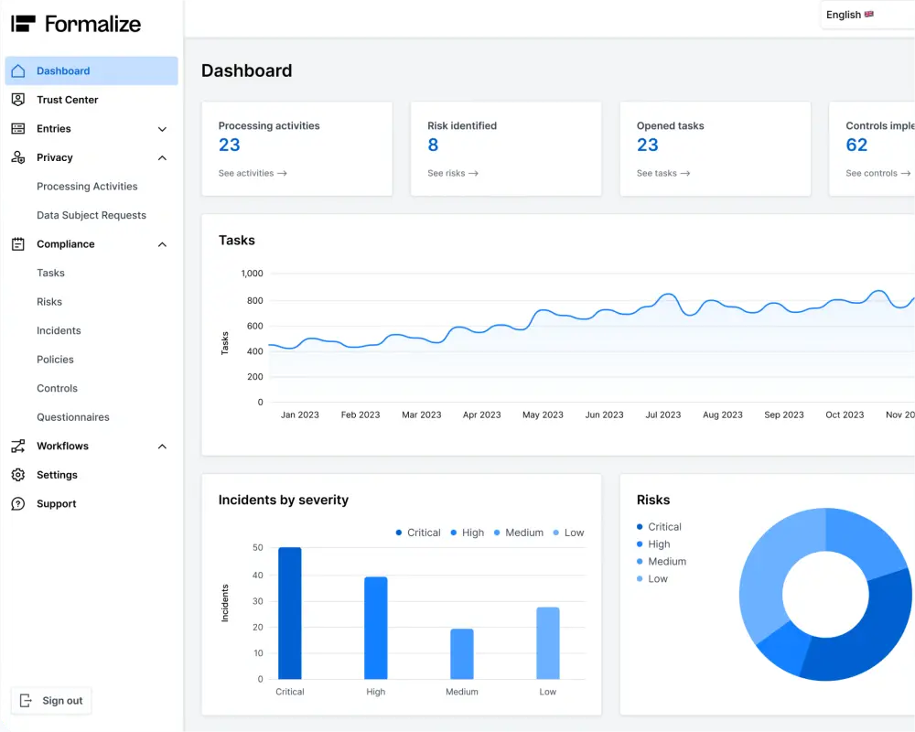Viewport: 915px width, 732px height.
Task: Open Processing Activities in sidebar
Action: pos(87,187)
